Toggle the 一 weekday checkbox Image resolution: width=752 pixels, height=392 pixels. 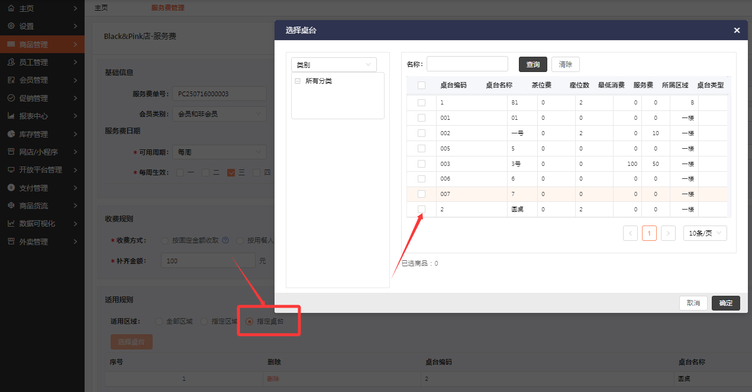(x=180, y=172)
